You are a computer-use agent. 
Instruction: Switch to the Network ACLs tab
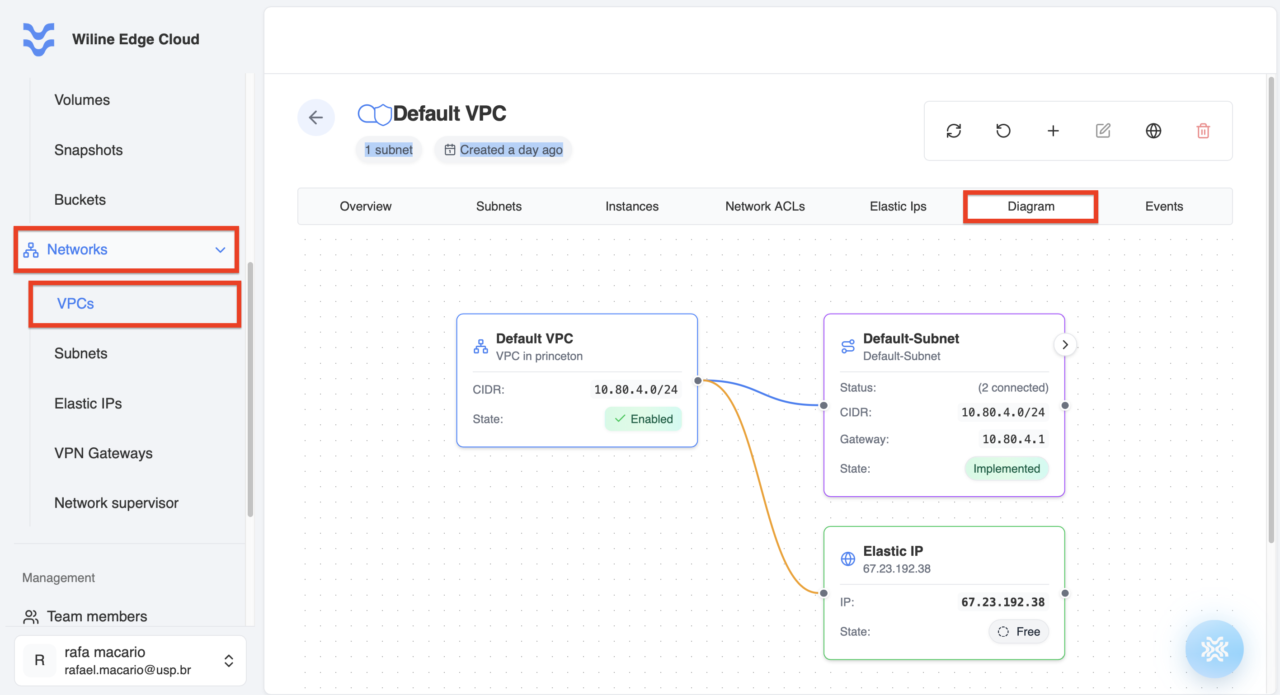[765, 206]
